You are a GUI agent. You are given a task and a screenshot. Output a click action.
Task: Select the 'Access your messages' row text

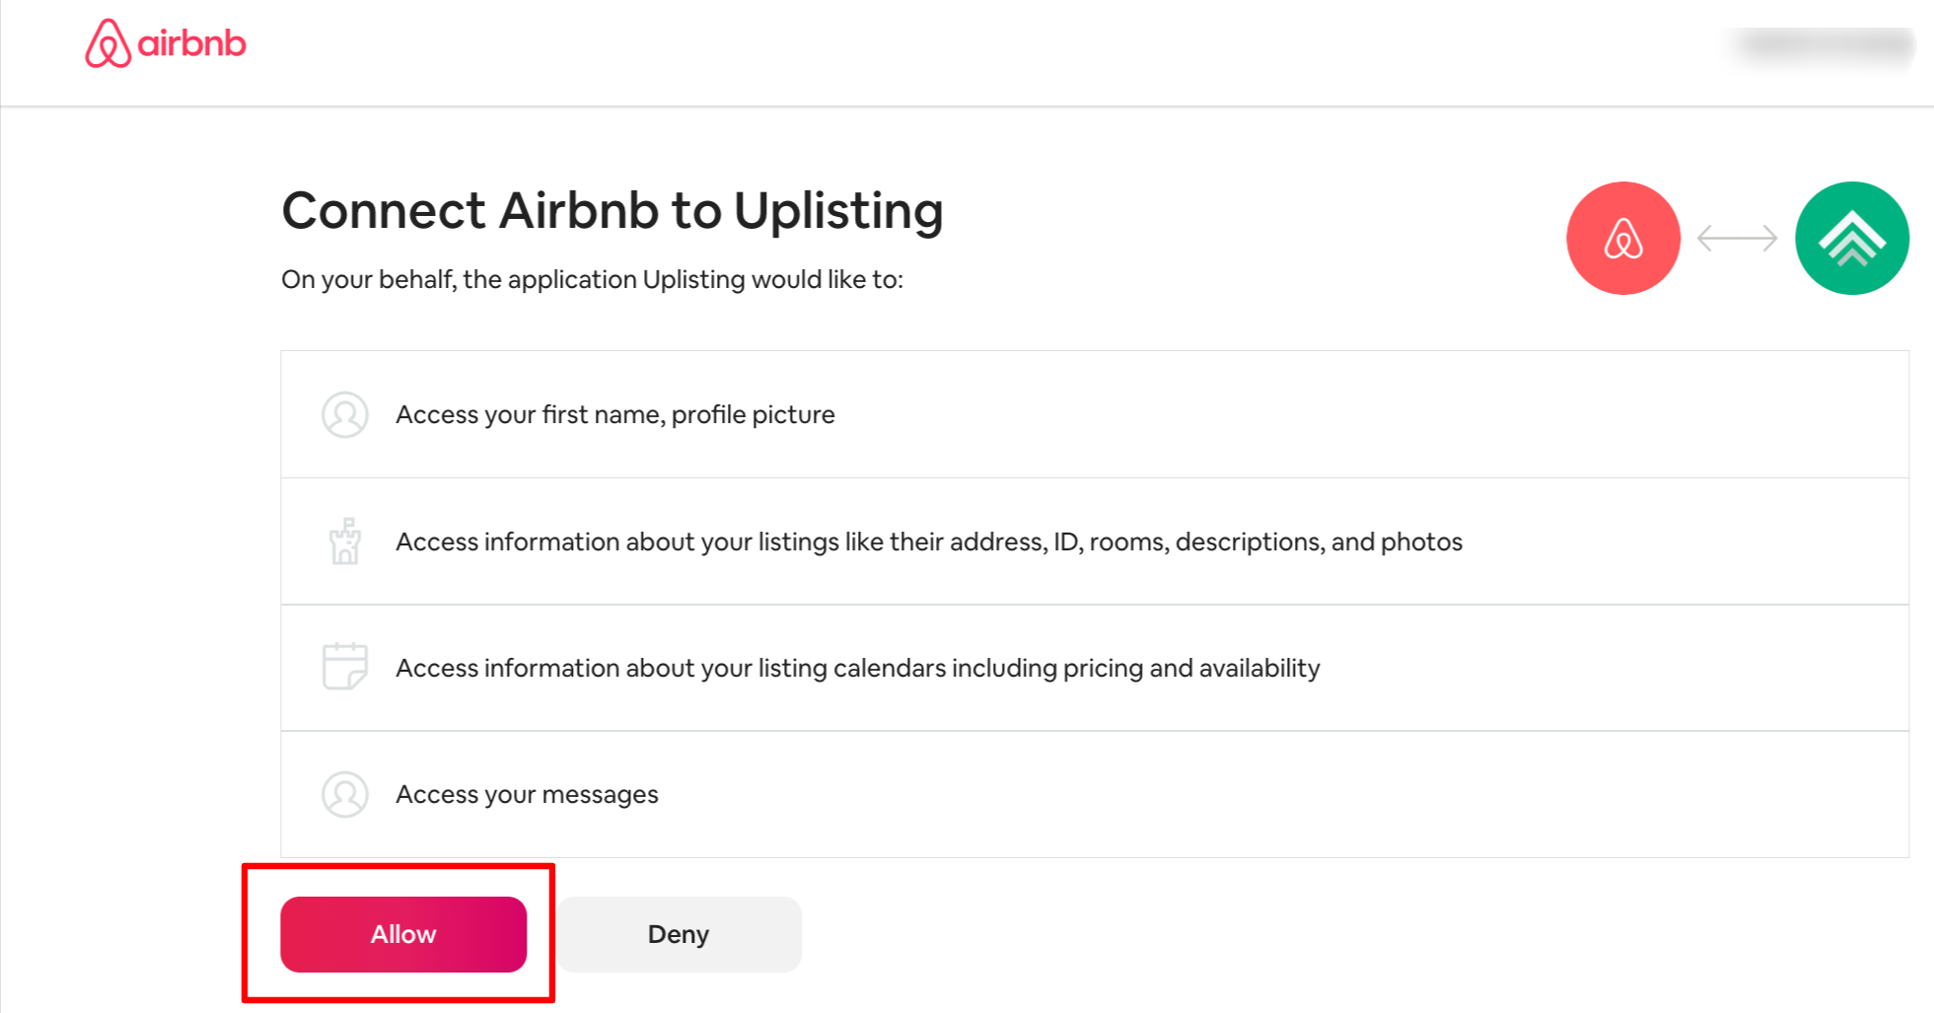click(527, 794)
